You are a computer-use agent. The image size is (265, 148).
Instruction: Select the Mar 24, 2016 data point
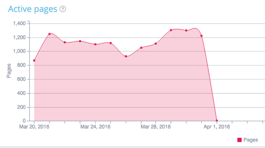click(x=95, y=44)
